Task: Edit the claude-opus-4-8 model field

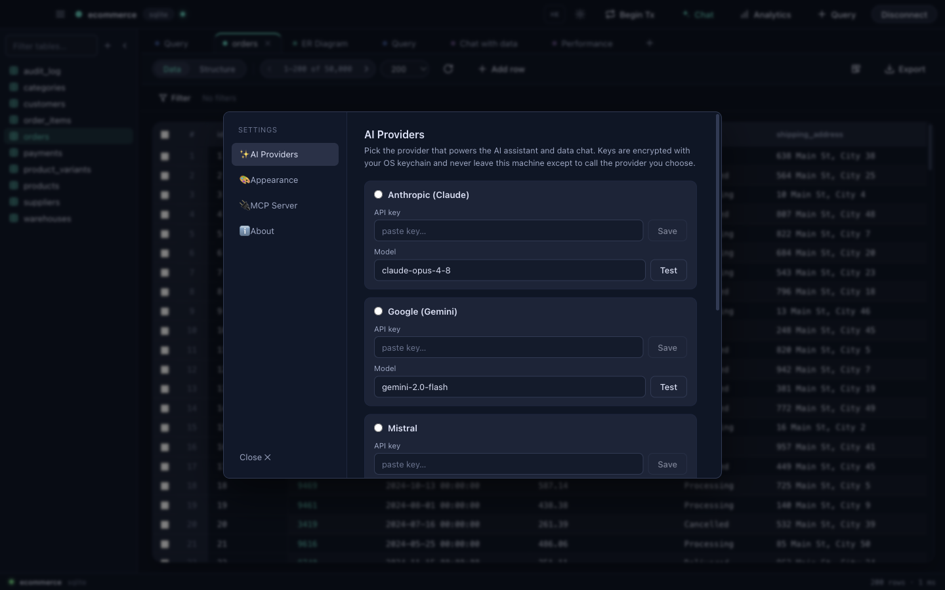Action: (509, 270)
